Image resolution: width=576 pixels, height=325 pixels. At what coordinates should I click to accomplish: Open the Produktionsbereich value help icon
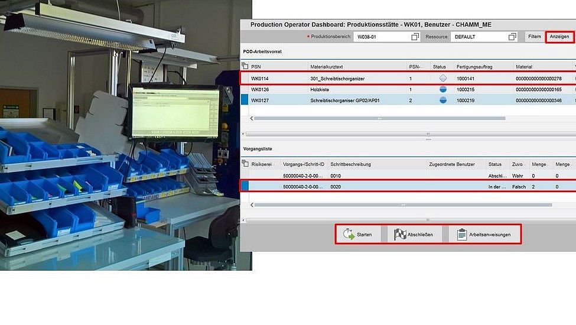pyautogui.click(x=415, y=37)
